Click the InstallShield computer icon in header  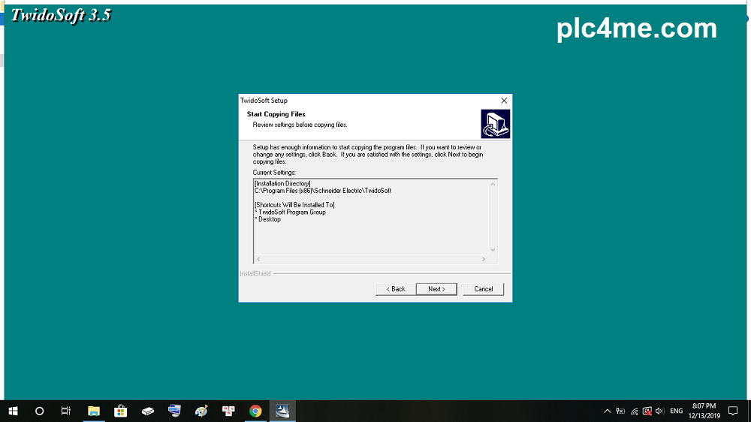(495, 124)
